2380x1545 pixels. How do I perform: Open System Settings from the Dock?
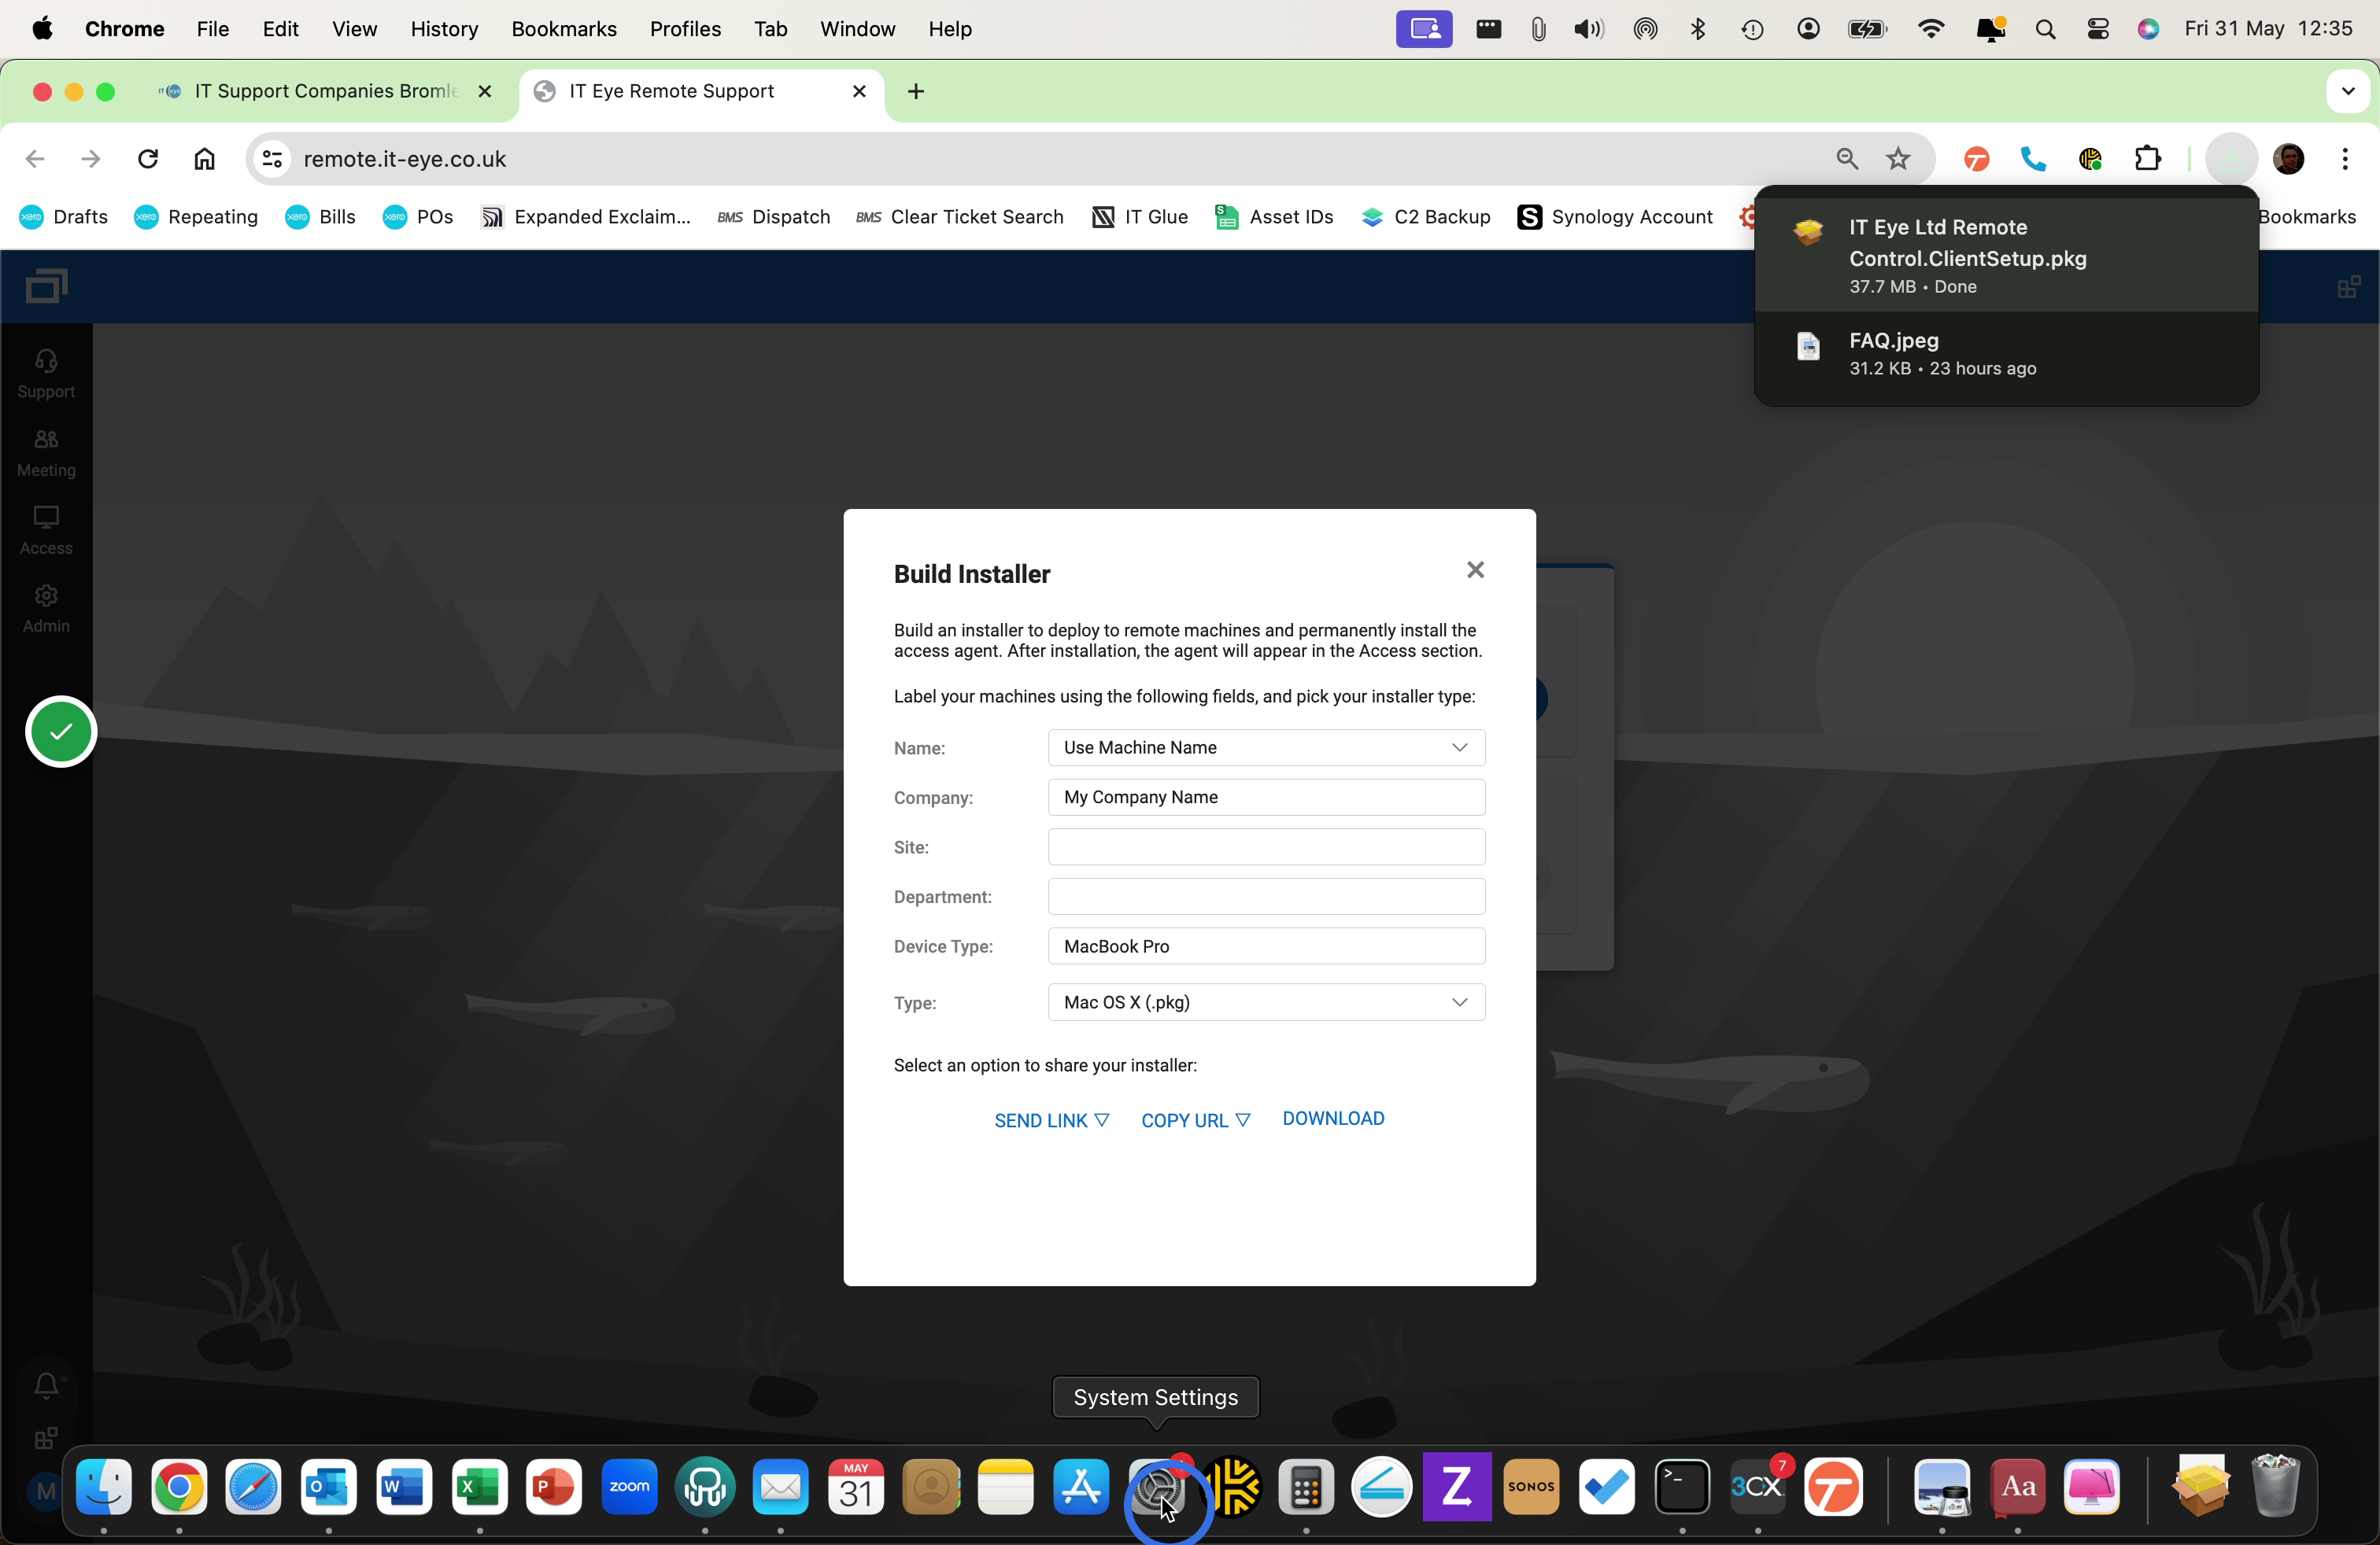[x=1157, y=1488]
